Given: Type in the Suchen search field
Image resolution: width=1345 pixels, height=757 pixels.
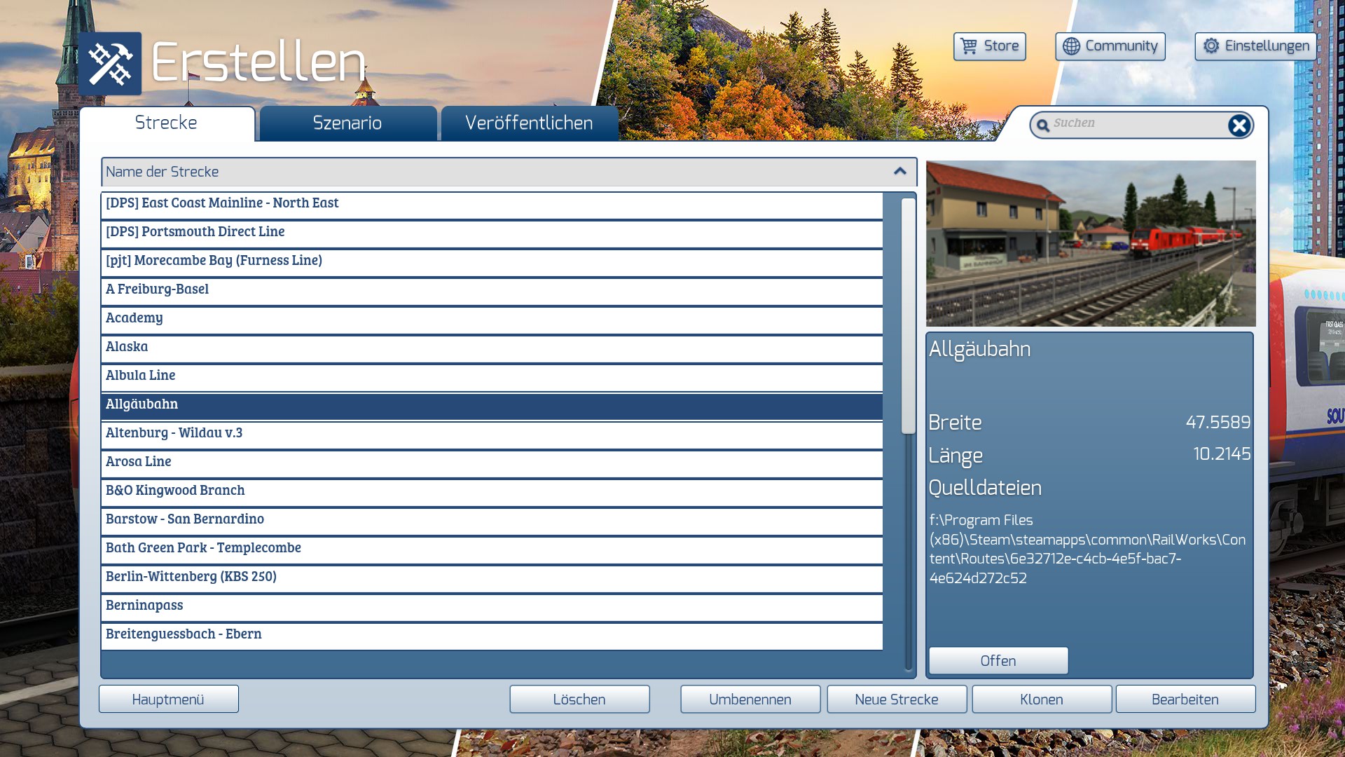Looking at the screenshot, I should pyautogui.click(x=1135, y=124).
